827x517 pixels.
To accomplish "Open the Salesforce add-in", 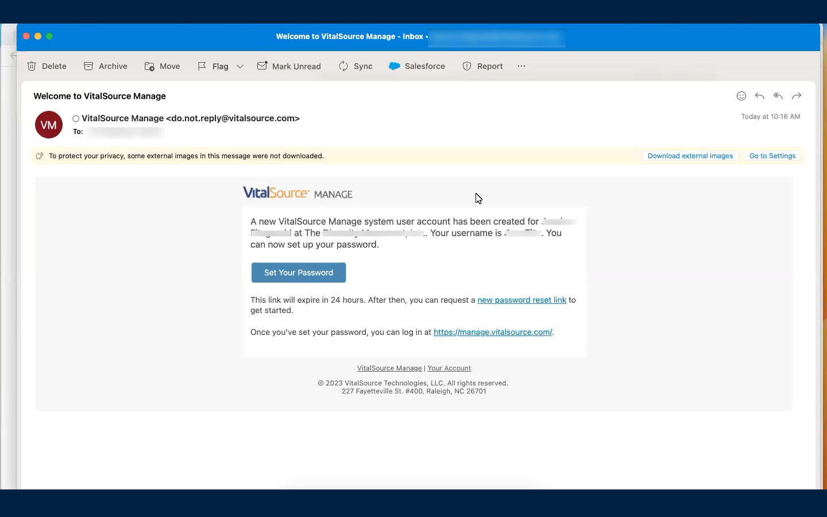I will click(x=417, y=66).
